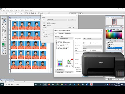Viewport: 125px width, 94px height.
Task: Select Grayscale color option
Action: tap(91, 50)
